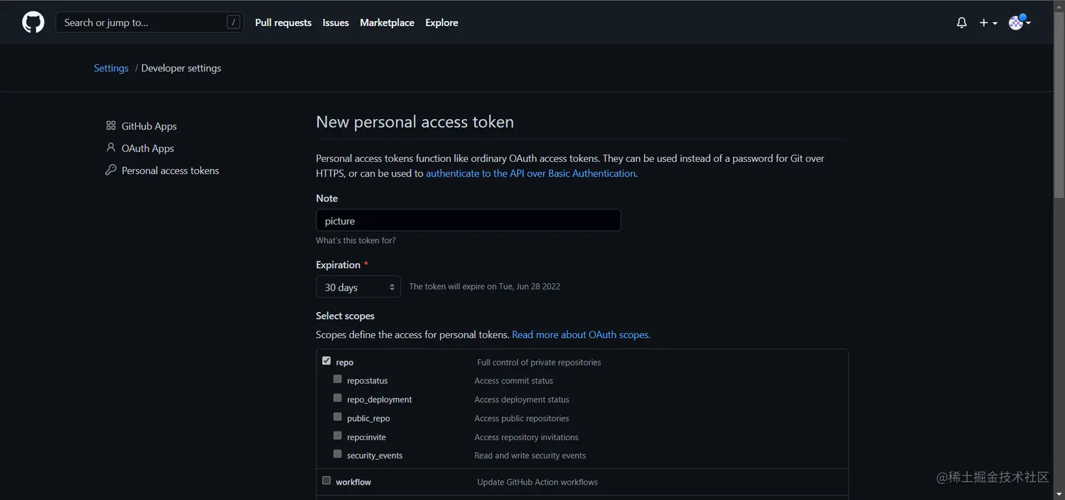Click the Settings breadcrumb link
The width and height of the screenshot is (1065, 500).
click(111, 68)
